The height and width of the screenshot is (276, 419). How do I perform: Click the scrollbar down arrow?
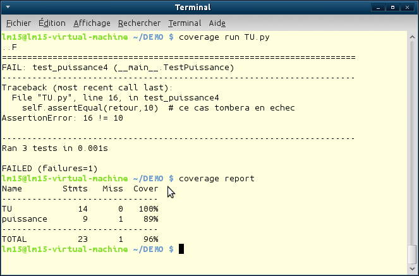[x=413, y=268]
